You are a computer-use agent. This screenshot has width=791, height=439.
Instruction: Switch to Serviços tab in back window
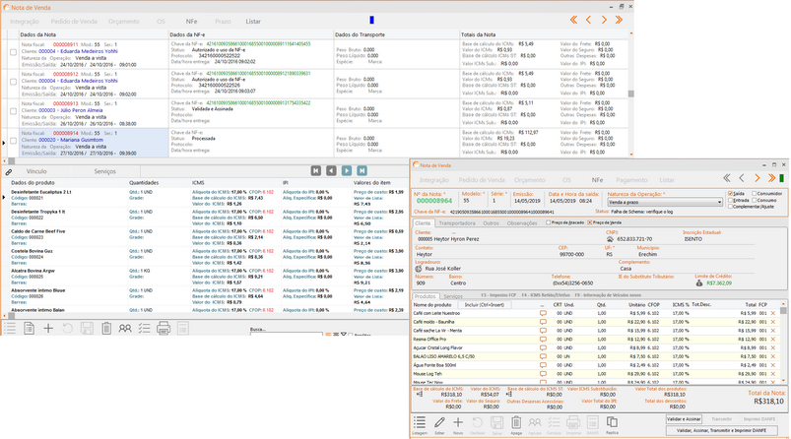(105, 172)
